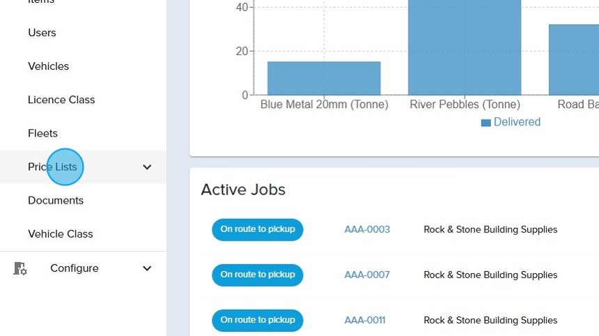Screen dimensions: 599x336
Task: Select Licence Class in the sidebar
Action: tap(61, 100)
